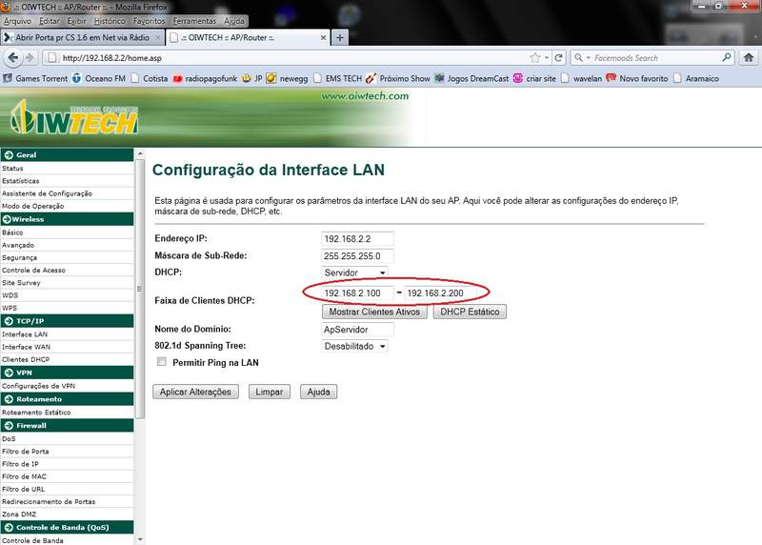
Task: Click the VPN section arrow icon
Action: 9,373
